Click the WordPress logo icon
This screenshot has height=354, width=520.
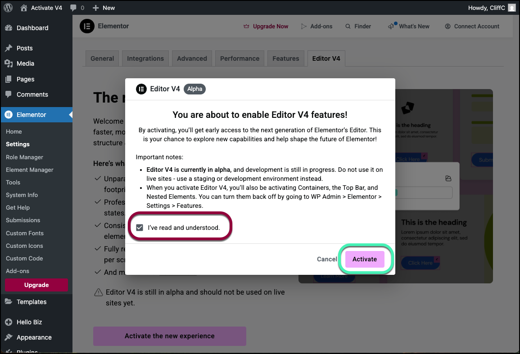click(9, 8)
